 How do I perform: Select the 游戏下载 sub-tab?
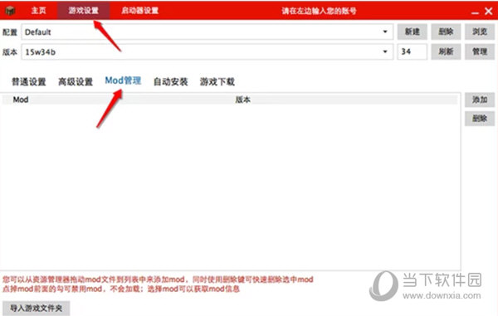point(217,82)
